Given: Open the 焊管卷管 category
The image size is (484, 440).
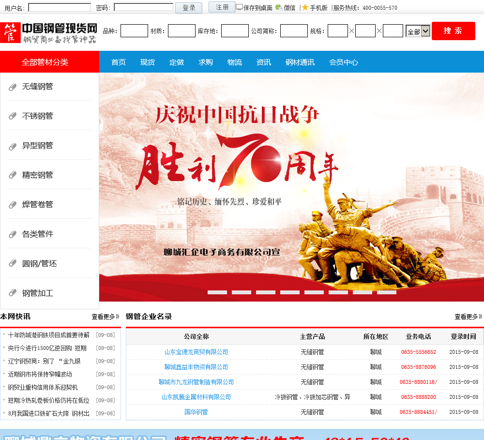Looking at the screenshot, I should (38, 204).
